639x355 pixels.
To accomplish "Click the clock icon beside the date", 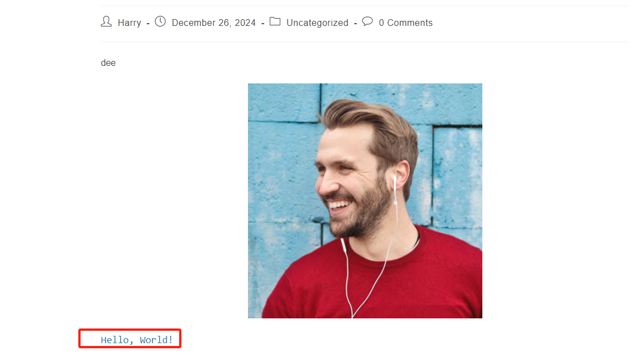I will tap(160, 22).
